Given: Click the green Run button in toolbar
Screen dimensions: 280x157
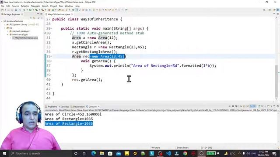Looking at the screenshot, I should click(x=30, y=10).
